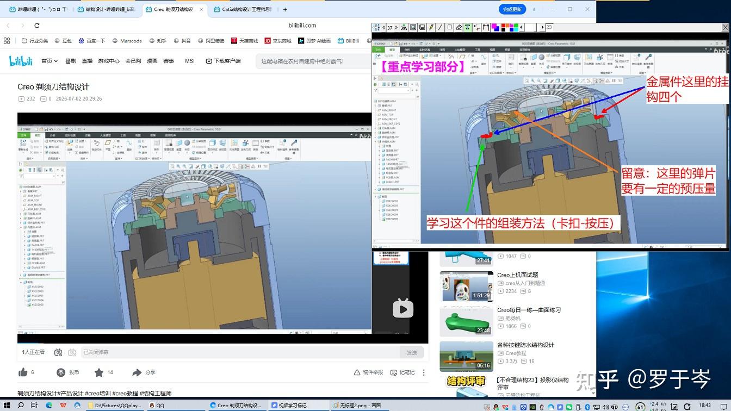731x411 pixels.
Task: Open the 豆包 bookmark
Action: pos(63,41)
